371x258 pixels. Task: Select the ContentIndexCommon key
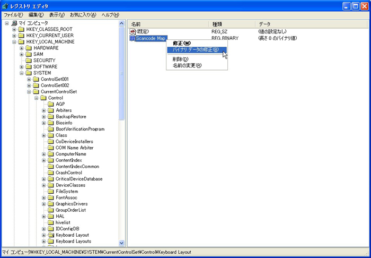click(77, 167)
